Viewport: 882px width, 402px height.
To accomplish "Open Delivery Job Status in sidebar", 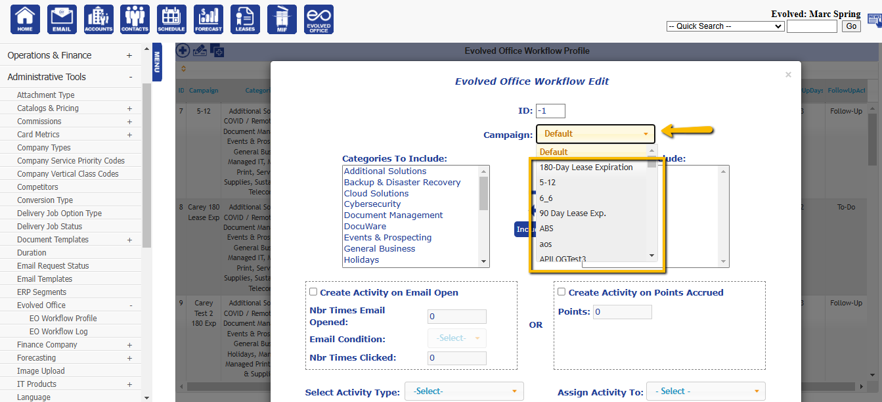I will 50,227.
